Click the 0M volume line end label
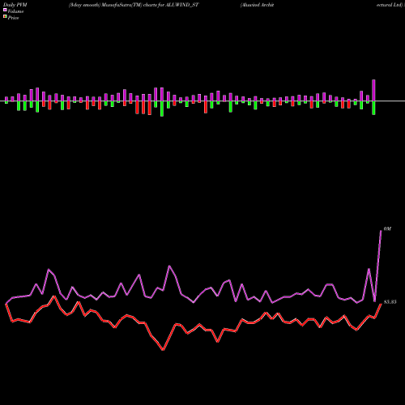The height and width of the screenshot is (405, 405). pyautogui.click(x=387, y=228)
